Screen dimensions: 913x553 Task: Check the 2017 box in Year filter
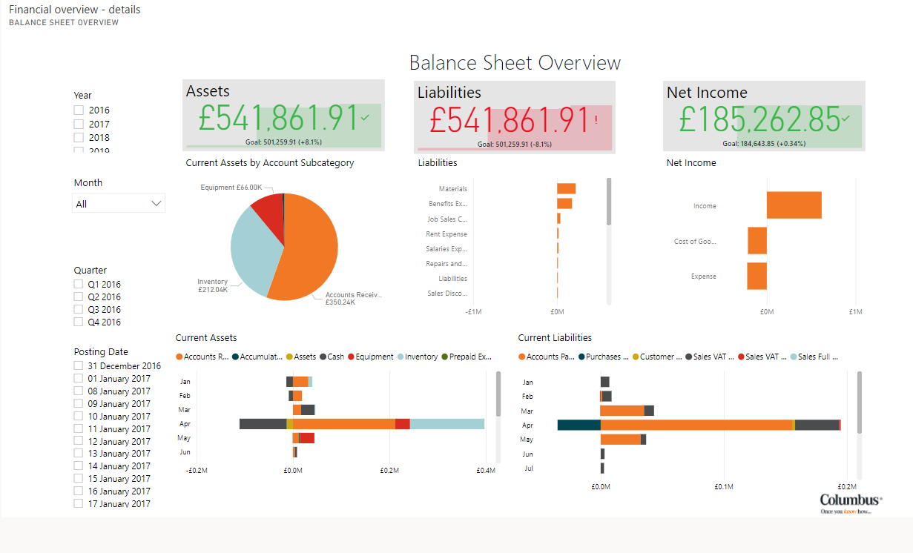pos(79,123)
